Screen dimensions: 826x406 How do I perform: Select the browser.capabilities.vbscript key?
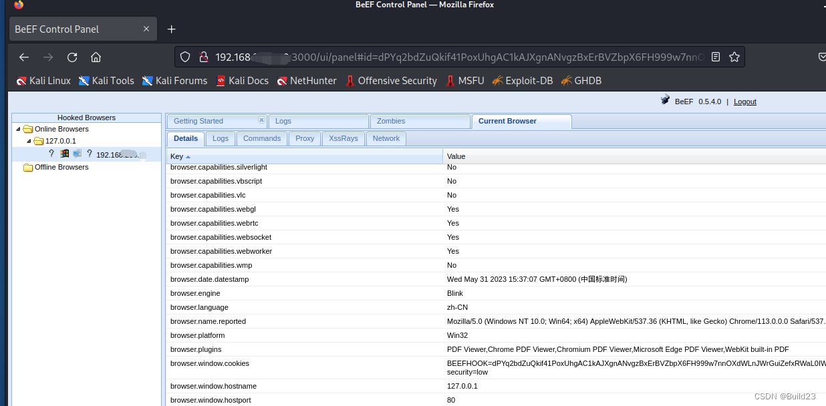[x=216, y=181]
